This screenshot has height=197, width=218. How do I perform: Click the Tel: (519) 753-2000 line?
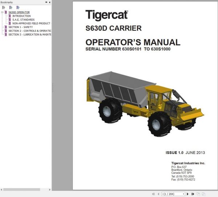[182, 176]
